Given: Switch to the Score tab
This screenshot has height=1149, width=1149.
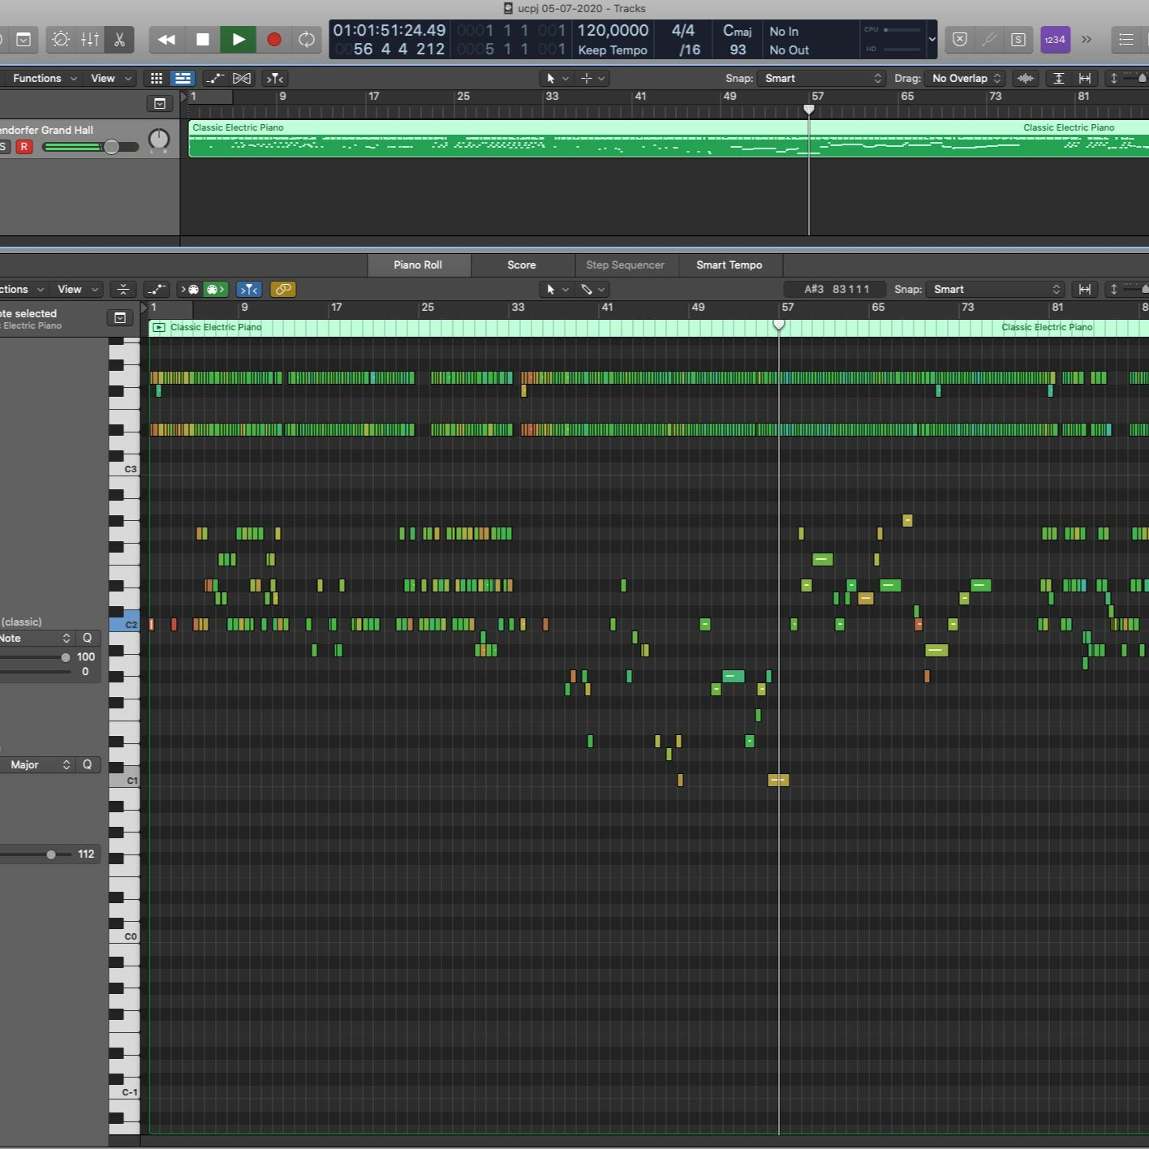Looking at the screenshot, I should coord(521,265).
